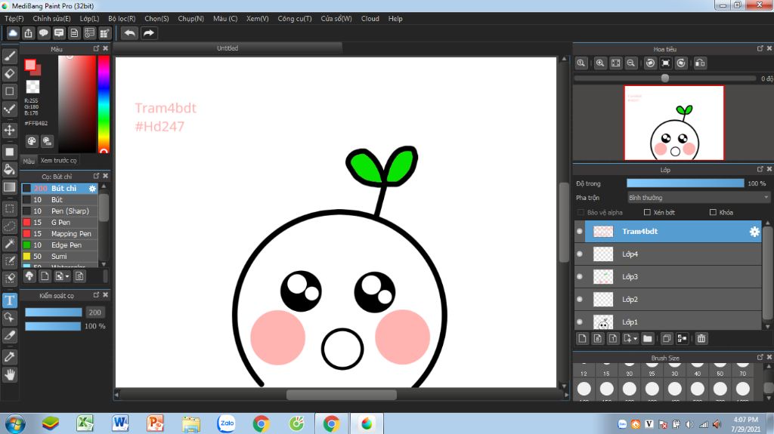This screenshot has height=434, width=774.
Task: Select the Hand pan tool
Action: [10, 374]
